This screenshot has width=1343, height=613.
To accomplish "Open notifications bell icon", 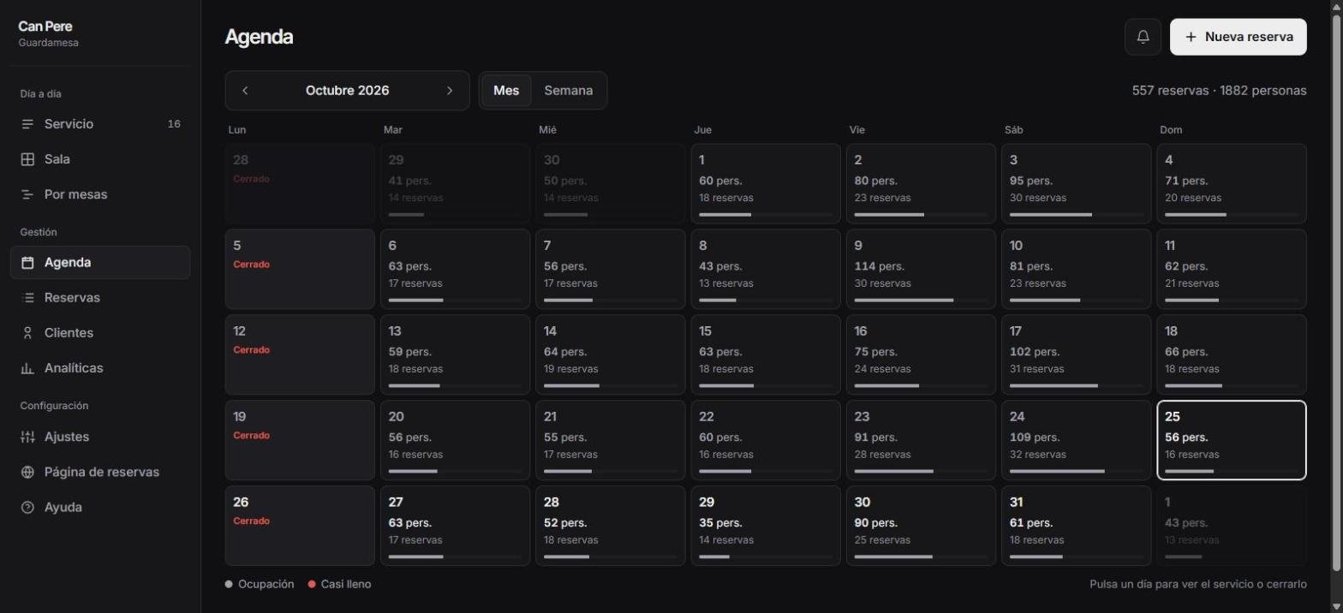I will 1143,37.
